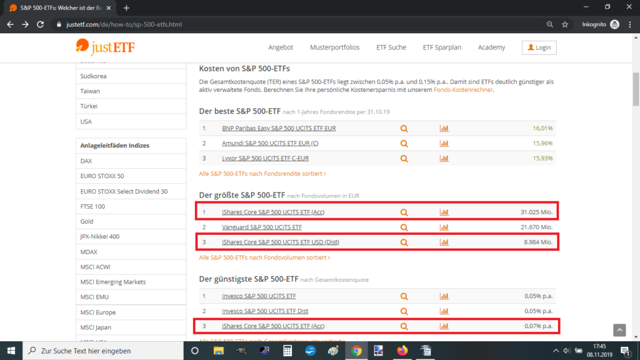Open chart icon for first Invesco S&P 500 UCITS ETF
Image resolution: width=640 pixels, height=360 pixels.
pyautogui.click(x=444, y=296)
